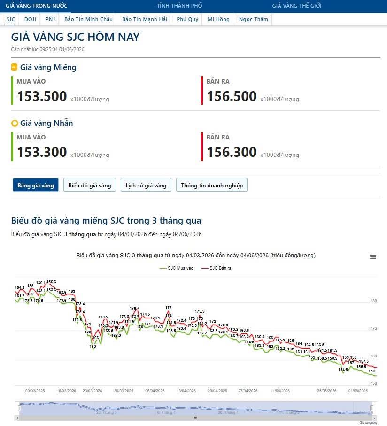Toggle the SJC Bán ra legend series

(x=217, y=268)
